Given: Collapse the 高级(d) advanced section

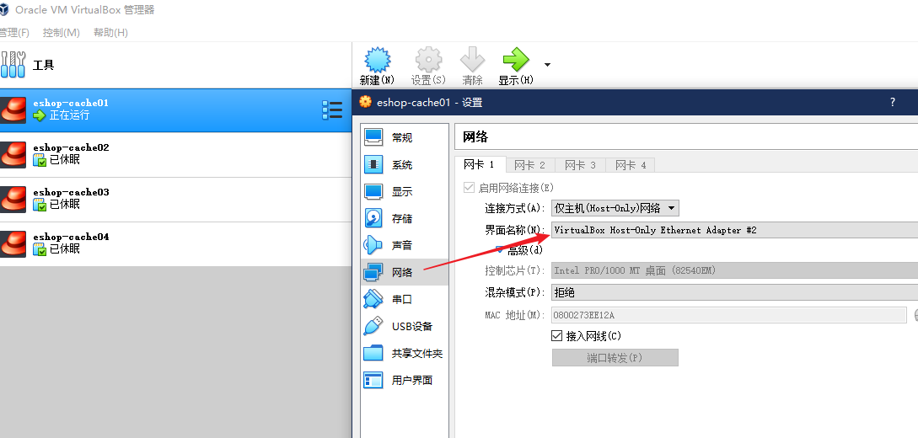Looking at the screenshot, I should point(499,250).
